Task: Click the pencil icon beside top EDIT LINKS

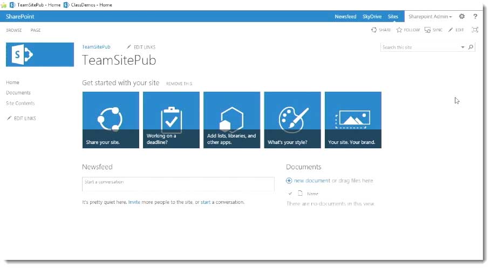Action: 129,47
